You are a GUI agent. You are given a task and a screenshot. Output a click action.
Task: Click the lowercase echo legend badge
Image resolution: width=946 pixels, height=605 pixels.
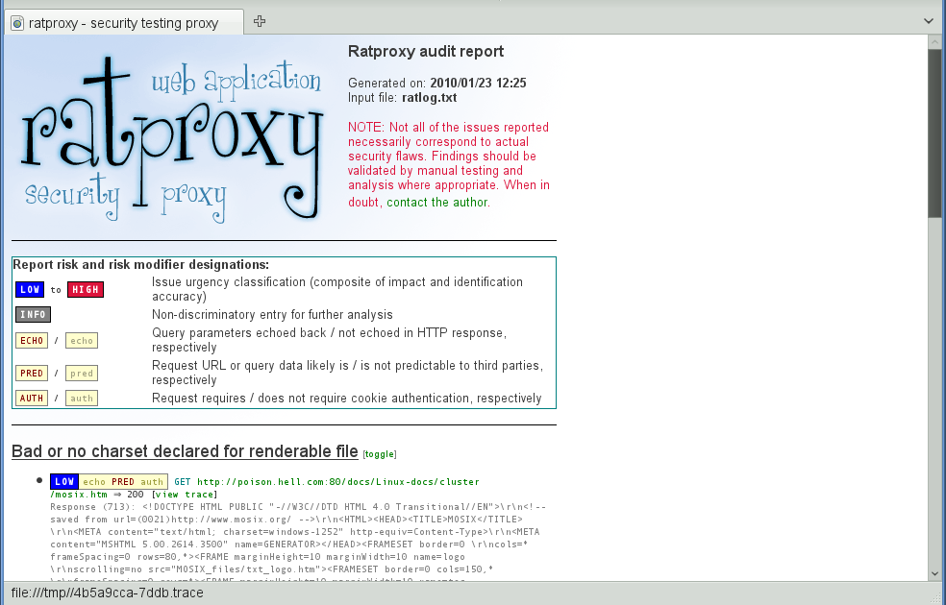[x=82, y=341]
